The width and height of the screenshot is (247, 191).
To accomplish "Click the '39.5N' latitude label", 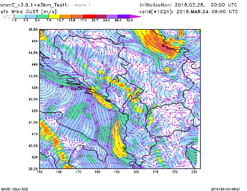I will [33, 169].
